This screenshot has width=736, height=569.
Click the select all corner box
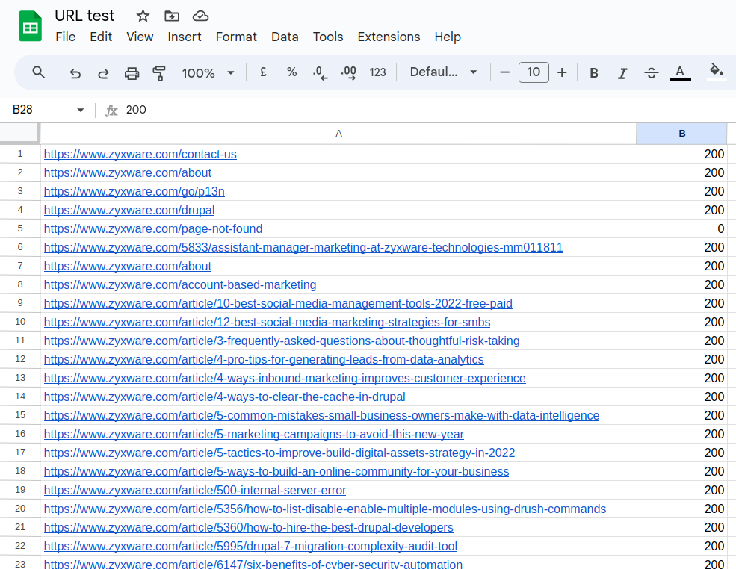19,133
